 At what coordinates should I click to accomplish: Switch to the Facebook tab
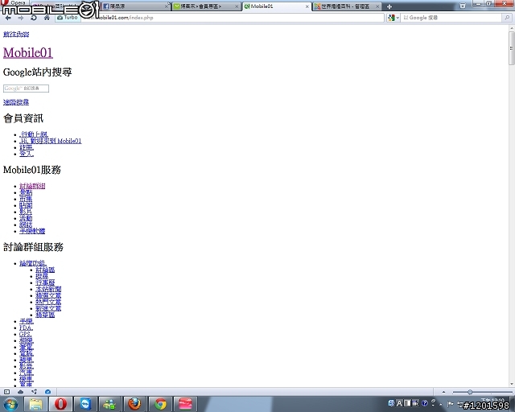point(136,6)
